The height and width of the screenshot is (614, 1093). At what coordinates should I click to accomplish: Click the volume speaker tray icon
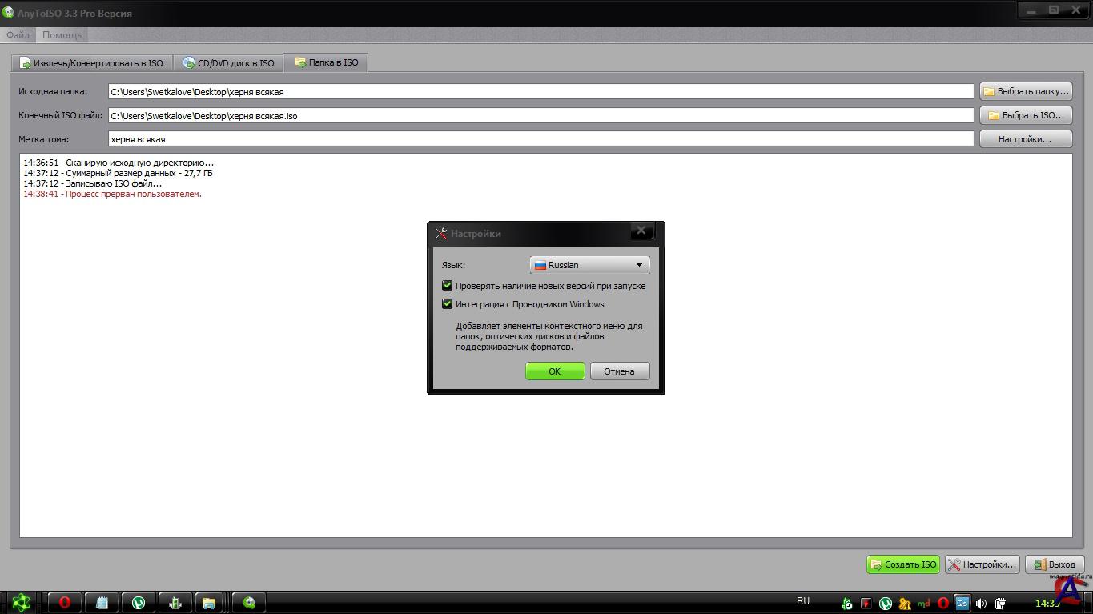coord(981,604)
